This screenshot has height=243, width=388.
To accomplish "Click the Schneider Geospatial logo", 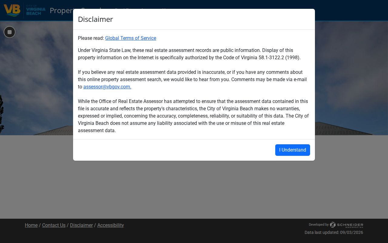I will 346,225.
